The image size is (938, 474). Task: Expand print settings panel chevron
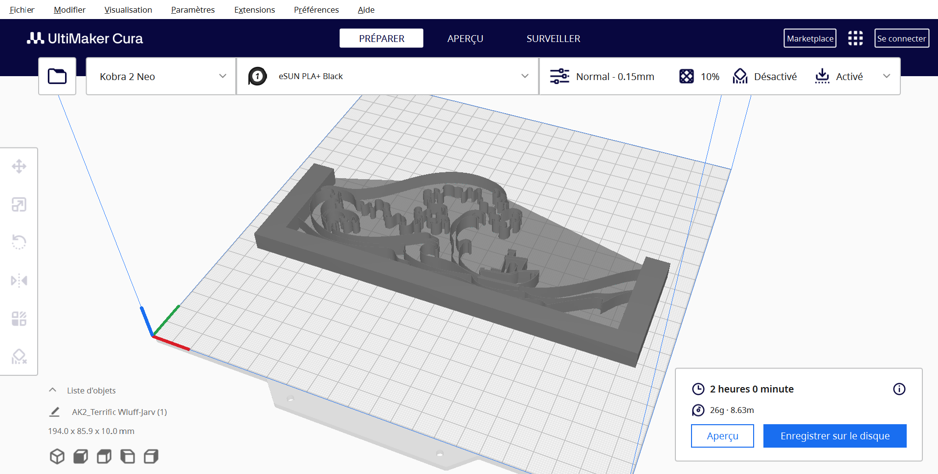(x=887, y=76)
